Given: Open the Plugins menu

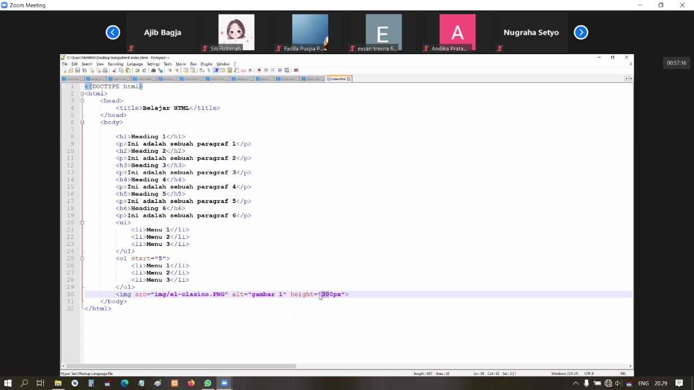Looking at the screenshot, I should click(x=207, y=64).
